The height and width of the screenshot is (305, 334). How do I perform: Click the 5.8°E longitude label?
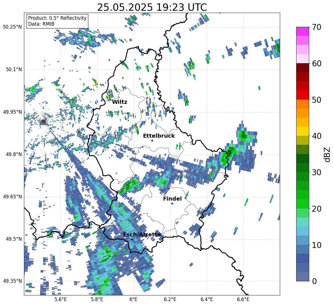coord(97,299)
